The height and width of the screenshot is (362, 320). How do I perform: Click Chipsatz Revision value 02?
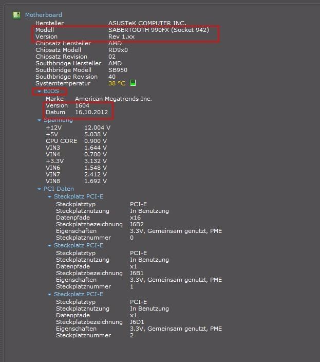click(112, 57)
